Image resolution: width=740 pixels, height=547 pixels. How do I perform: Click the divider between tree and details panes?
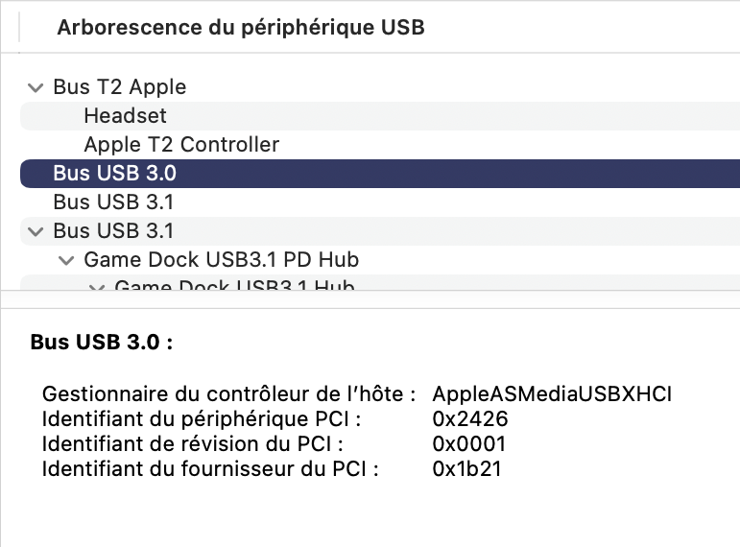(x=370, y=299)
